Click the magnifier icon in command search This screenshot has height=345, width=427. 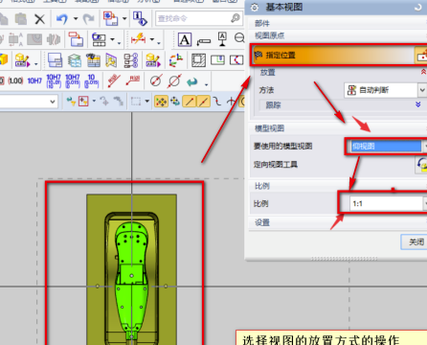click(236, 18)
